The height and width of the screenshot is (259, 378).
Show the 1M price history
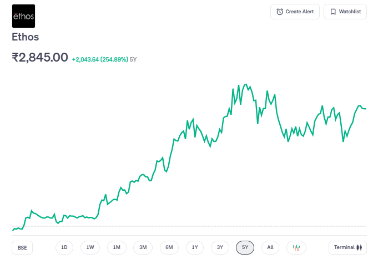click(117, 247)
